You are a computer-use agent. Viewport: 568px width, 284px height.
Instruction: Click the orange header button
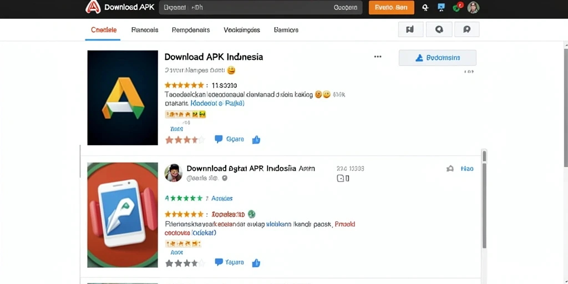[391, 7]
